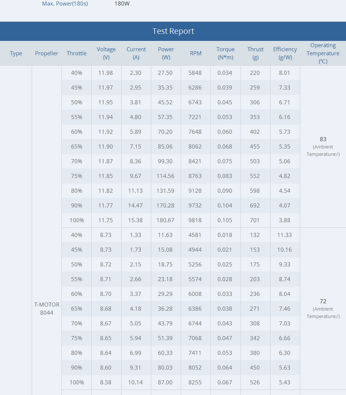
Task: Click the Voltage (V) column header
Action: (x=106, y=53)
